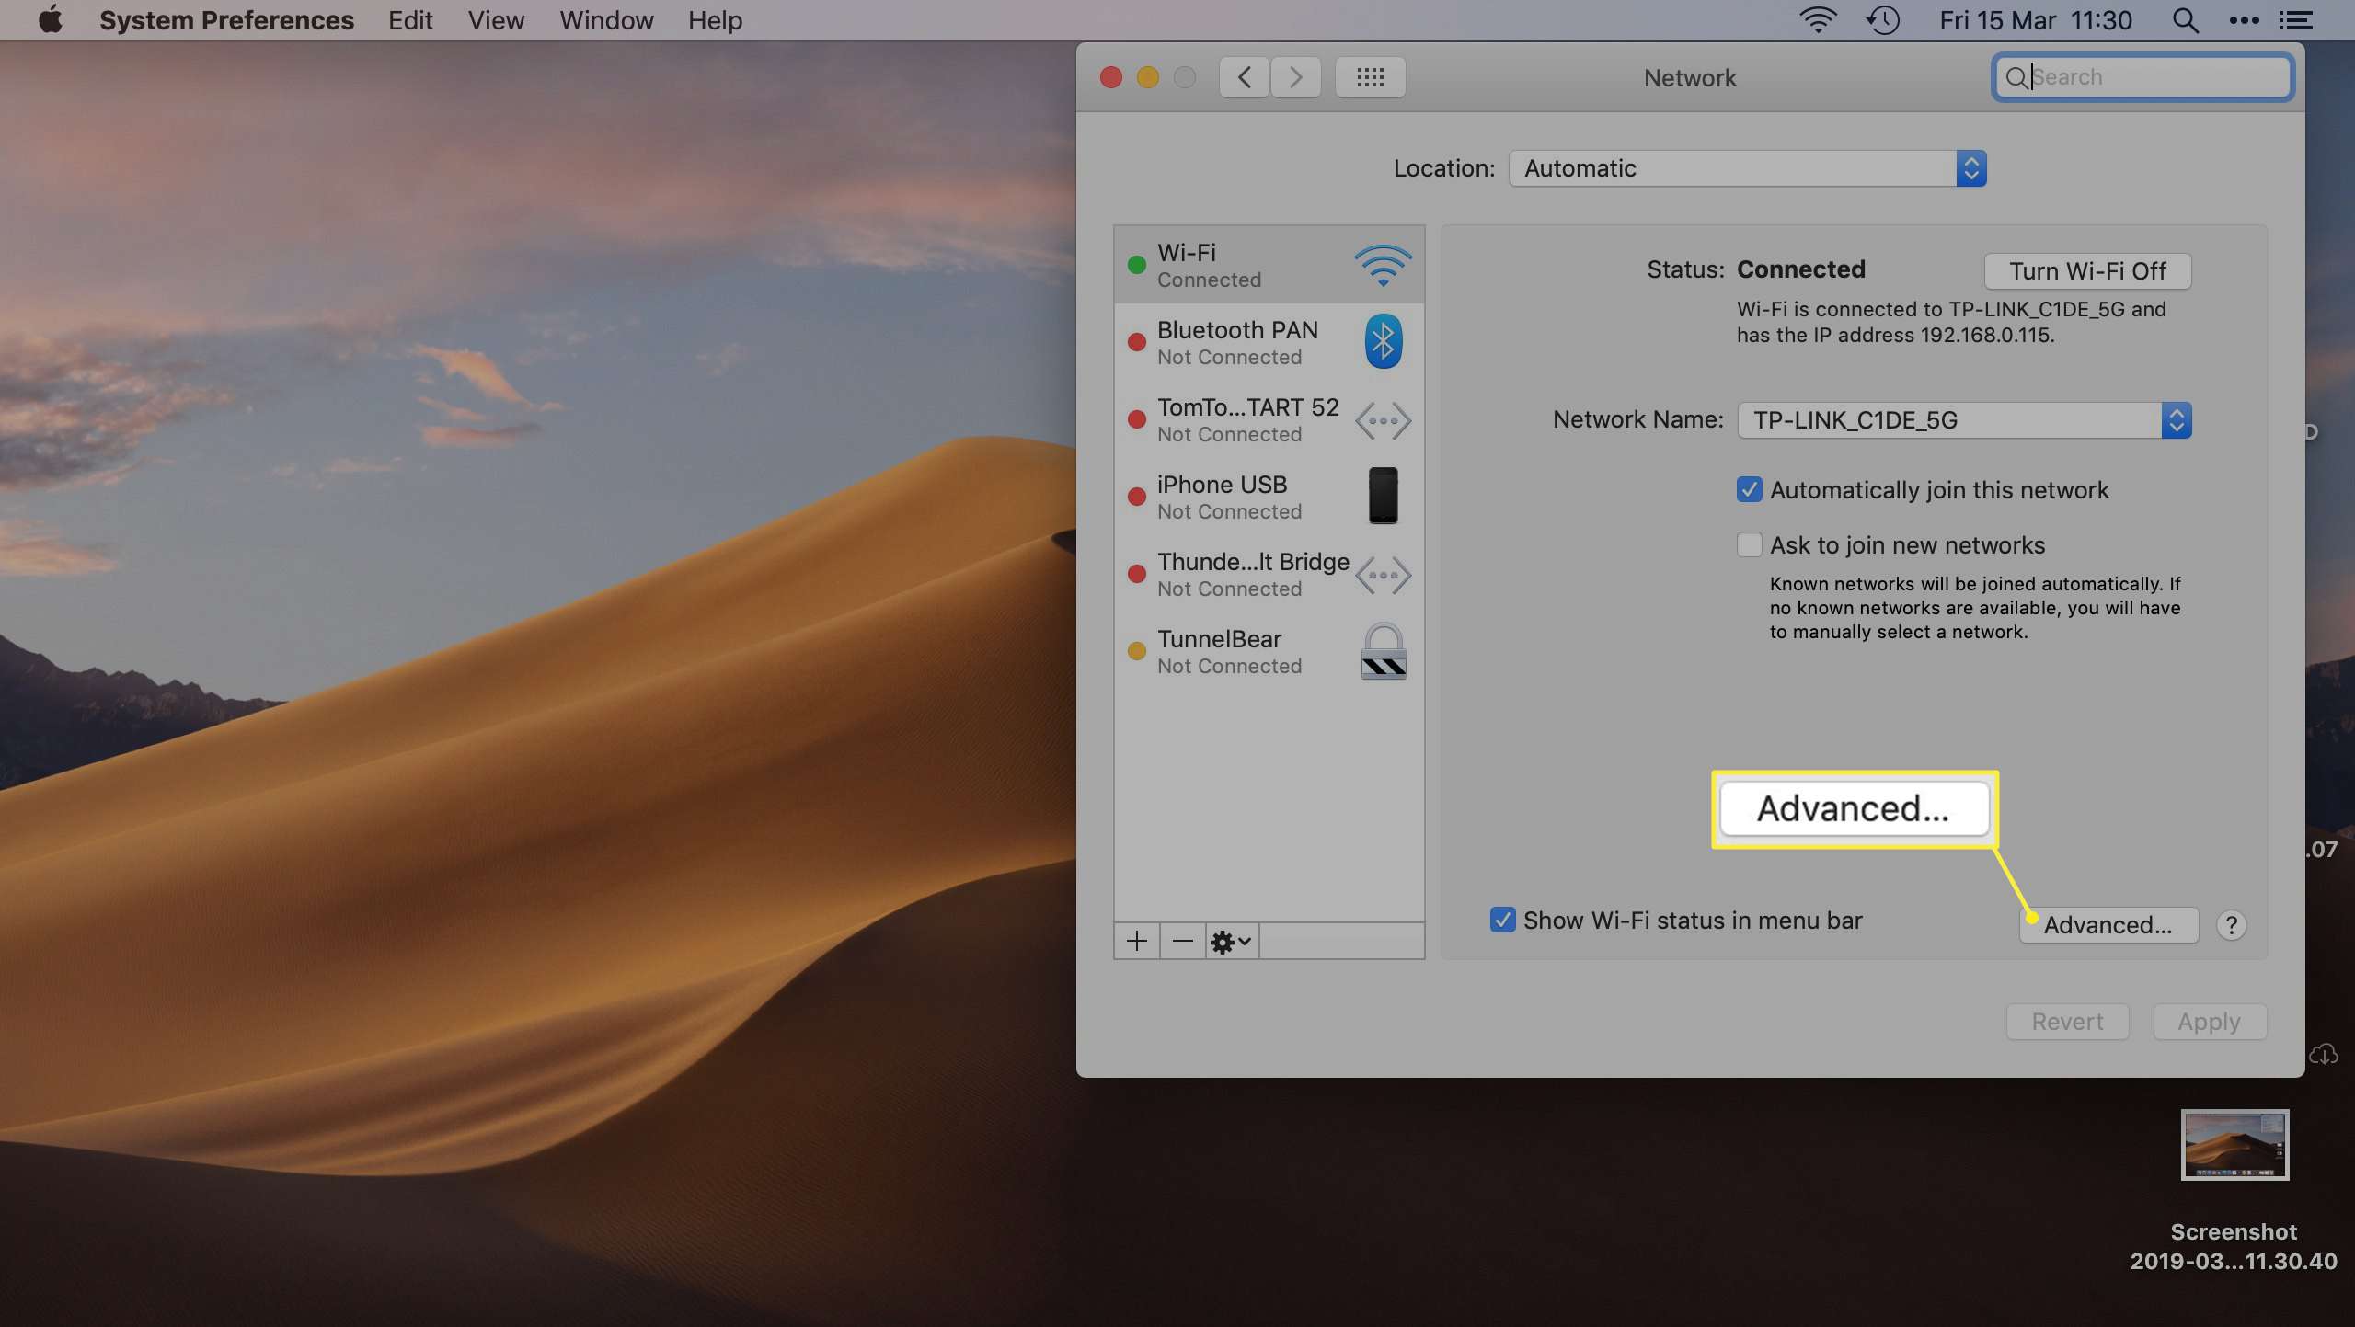The image size is (2355, 1327).
Task: Enable Ask to join new networks
Action: coord(1749,544)
